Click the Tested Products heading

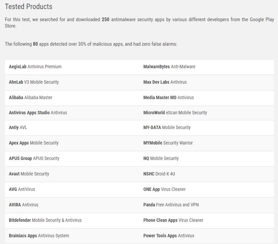point(29,6)
